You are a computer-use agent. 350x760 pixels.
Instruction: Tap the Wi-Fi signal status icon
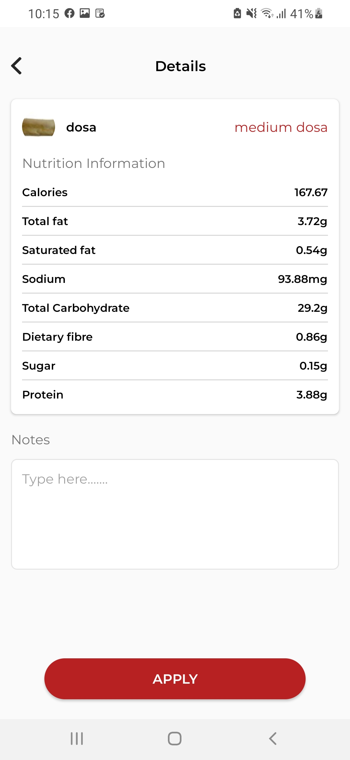tap(267, 13)
